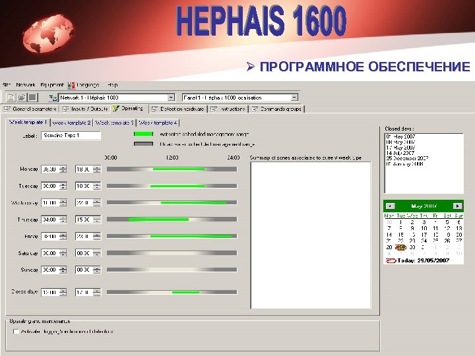Adjust Thursday start time stepper
This screenshot has width=475, height=356.
click(x=63, y=220)
